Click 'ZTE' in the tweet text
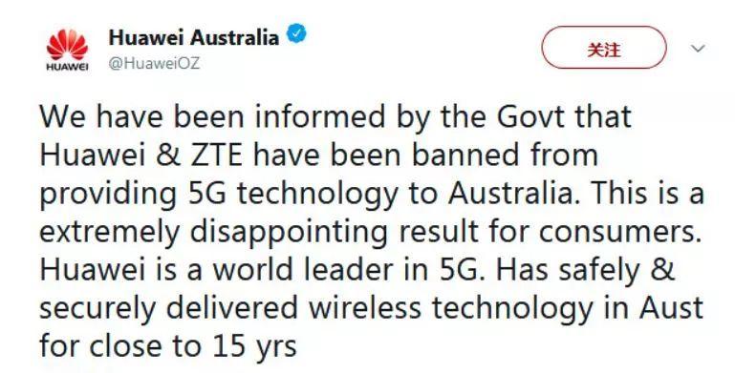 [x=217, y=155]
